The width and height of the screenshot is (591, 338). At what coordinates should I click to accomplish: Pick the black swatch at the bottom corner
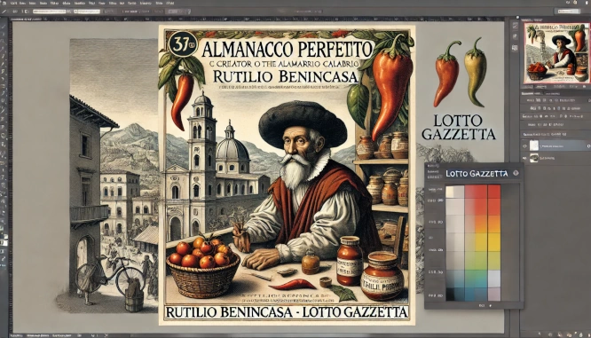point(450,294)
